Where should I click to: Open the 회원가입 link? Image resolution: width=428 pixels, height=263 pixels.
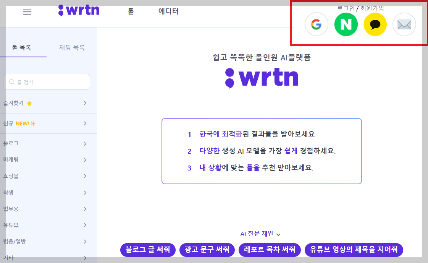372,8
